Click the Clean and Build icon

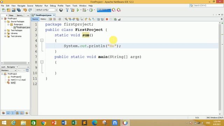[x=72, y=10]
